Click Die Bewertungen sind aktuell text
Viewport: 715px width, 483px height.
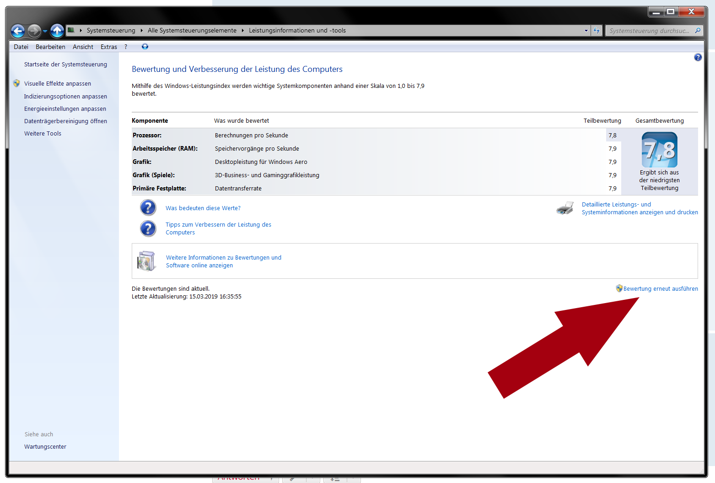(171, 289)
